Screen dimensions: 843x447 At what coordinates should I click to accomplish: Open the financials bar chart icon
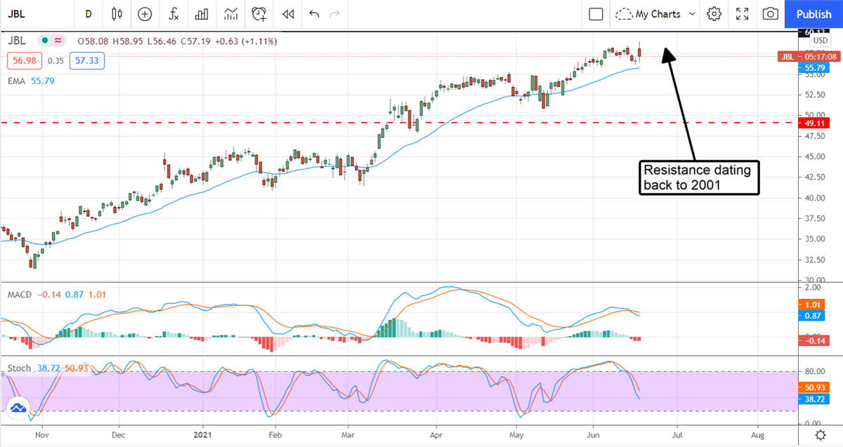pyautogui.click(x=202, y=14)
